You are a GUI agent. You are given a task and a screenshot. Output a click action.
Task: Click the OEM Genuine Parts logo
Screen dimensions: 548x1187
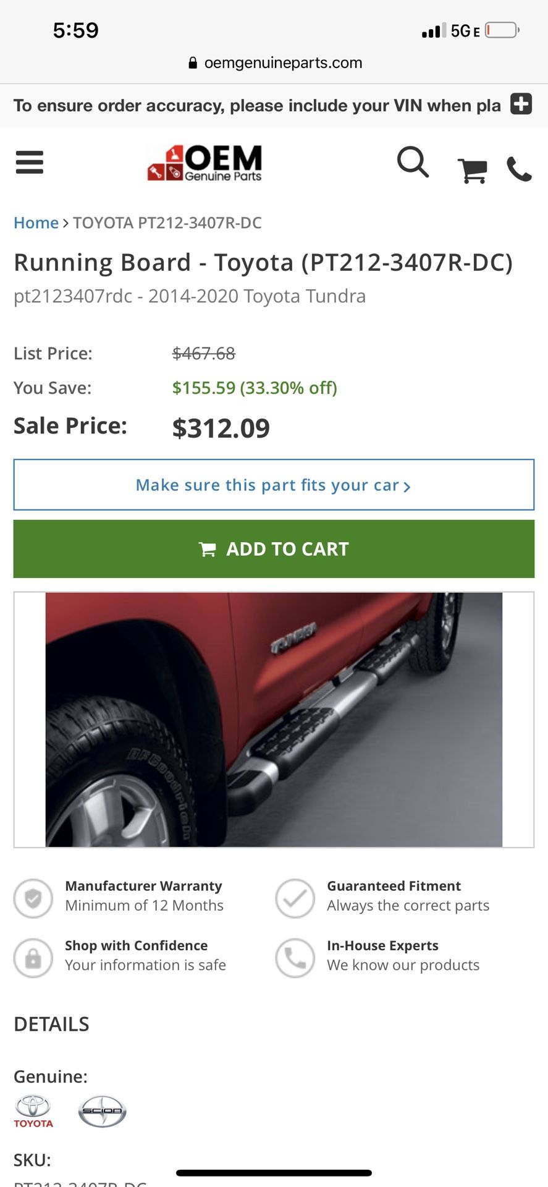204,163
